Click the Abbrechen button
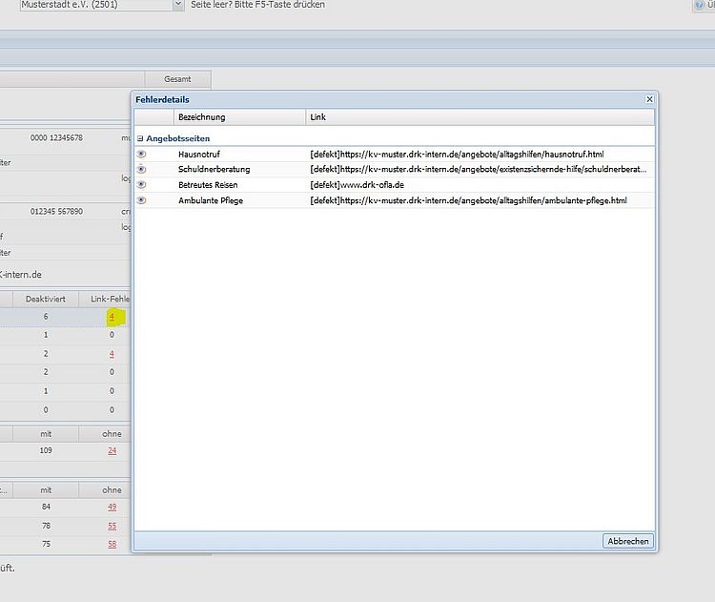The height and width of the screenshot is (602, 715). coord(627,541)
